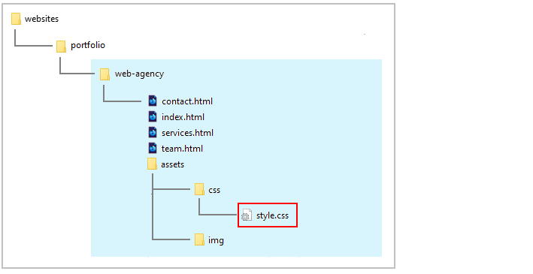533x274 pixels.
Task: Click the team.html file icon
Action: click(x=153, y=149)
